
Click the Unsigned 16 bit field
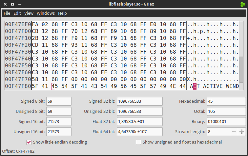pos(59,131)
